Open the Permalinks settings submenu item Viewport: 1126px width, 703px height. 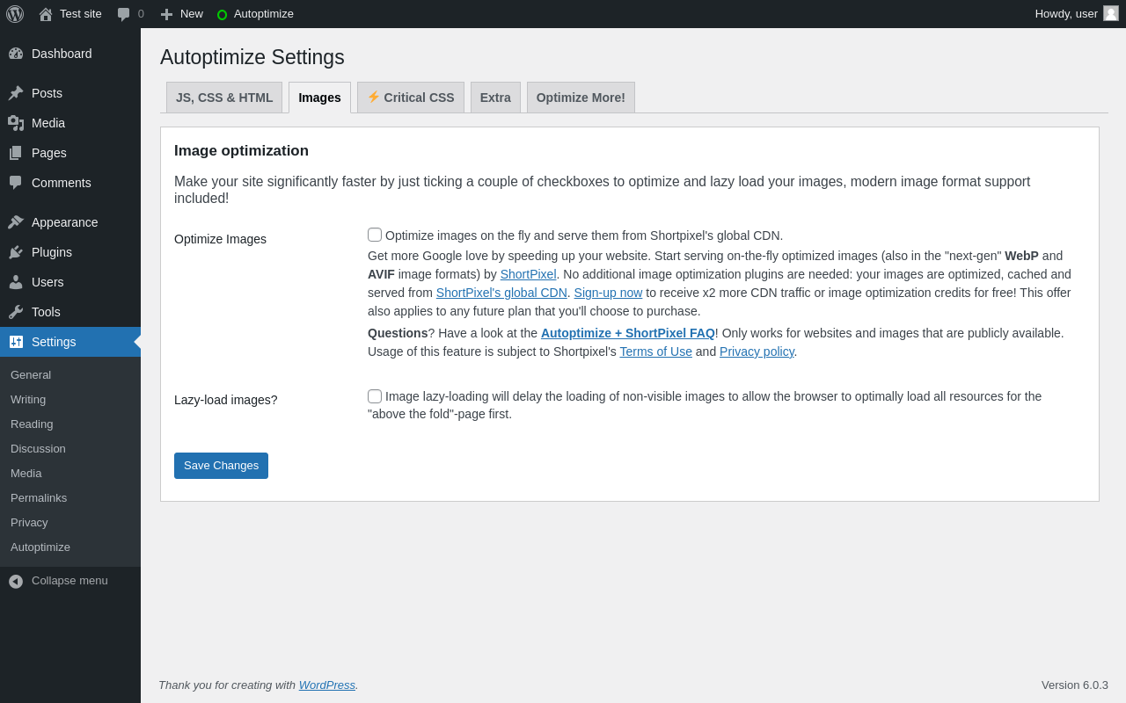[39, 497]
